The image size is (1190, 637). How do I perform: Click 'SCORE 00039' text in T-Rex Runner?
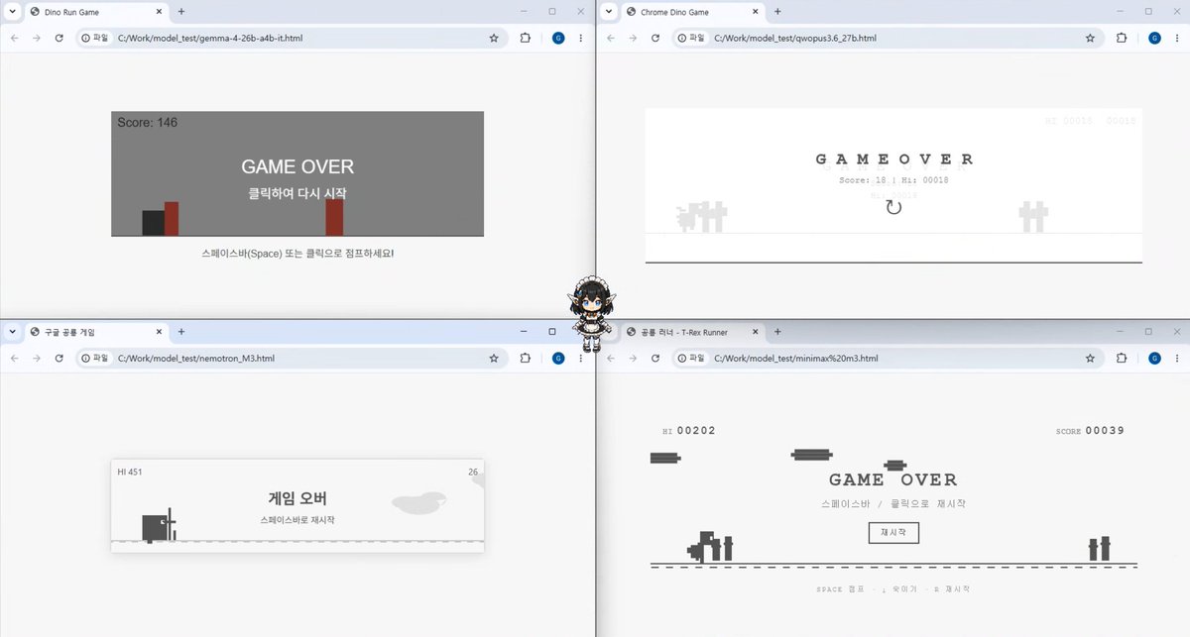pyautogui.click(x=1090, y=431)
